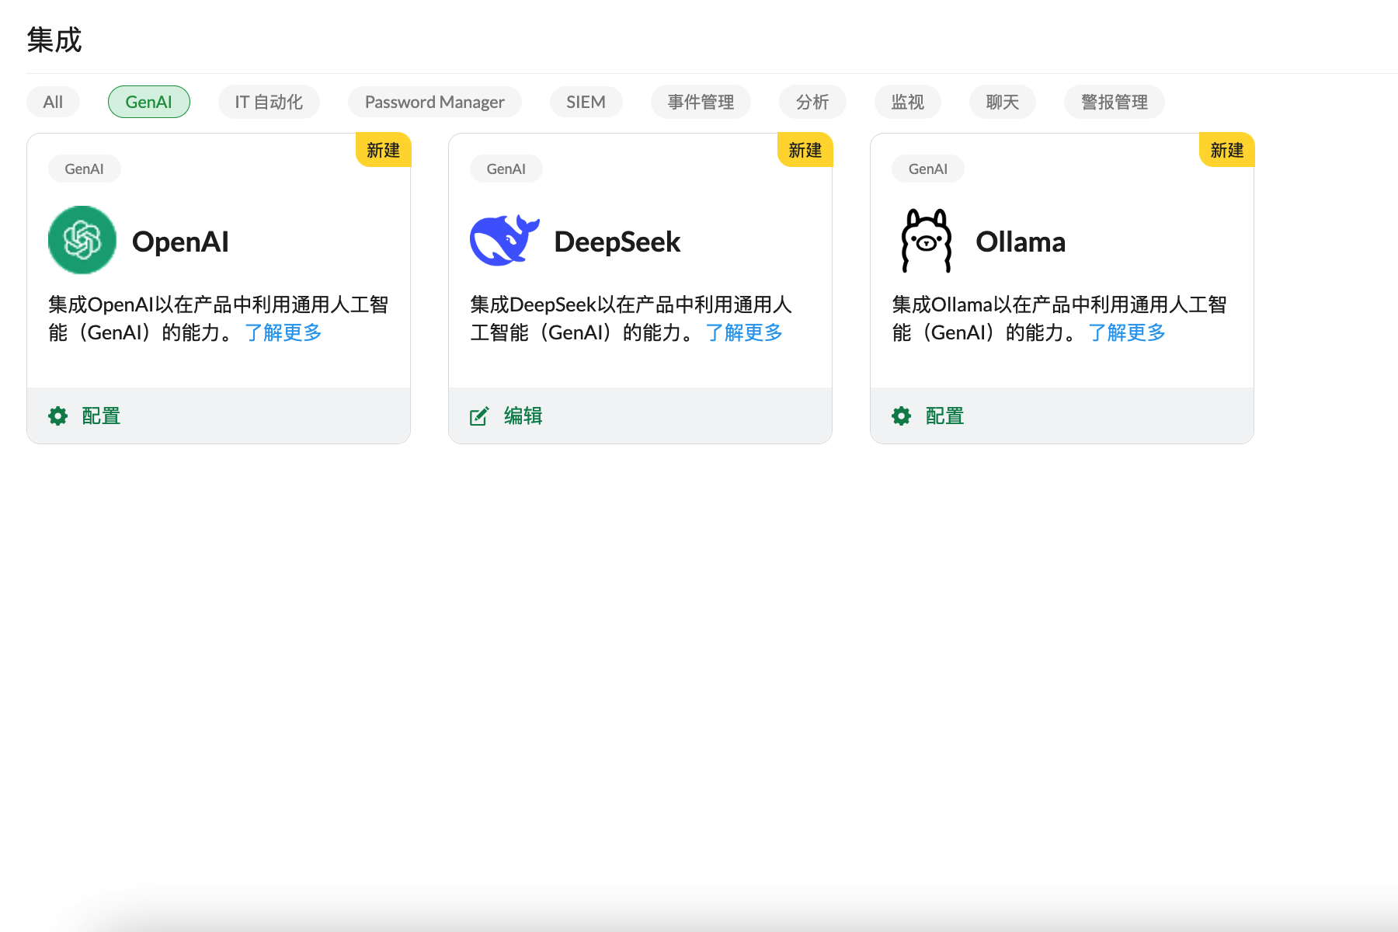Click the gear icon on OpenAI card
The image size is (1398, 932).
click(x=58, y=416)
